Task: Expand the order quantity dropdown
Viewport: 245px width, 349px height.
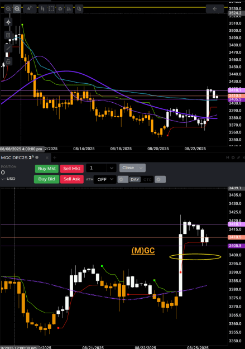Action: pyautogui.click(x=112, y=168)
